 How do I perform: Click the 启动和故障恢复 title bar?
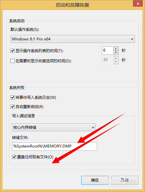click(x=72, y=5)
